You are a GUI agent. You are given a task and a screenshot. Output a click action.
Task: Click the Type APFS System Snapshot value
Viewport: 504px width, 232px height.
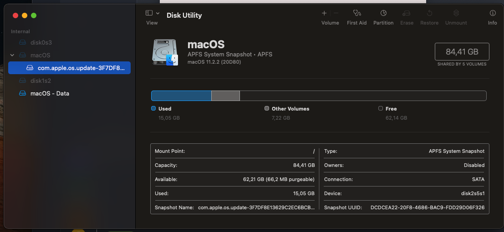tap(457, 151)
